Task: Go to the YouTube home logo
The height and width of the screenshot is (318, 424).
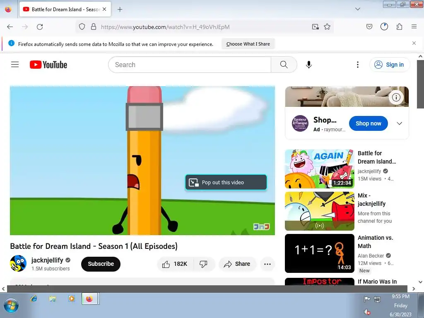Action: click(x=48, y=65)
